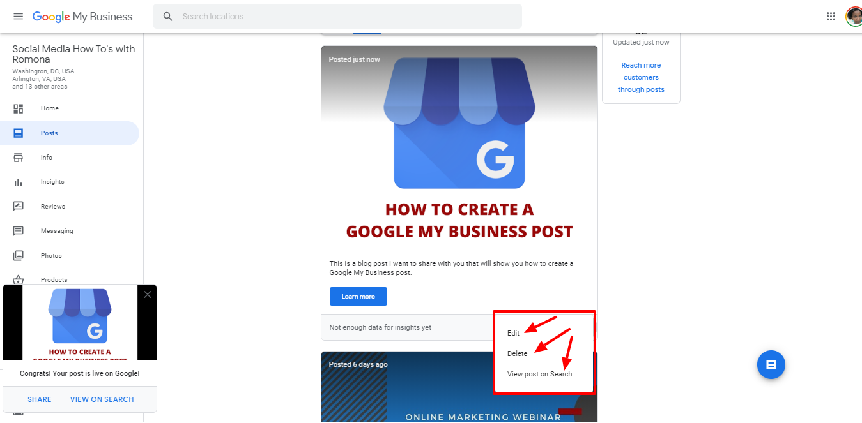Click the How to Create post image

coord(459,149)
